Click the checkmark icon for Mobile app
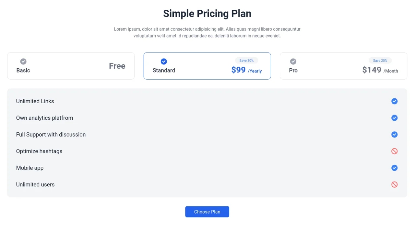The height and width of the screenshot is (233, 415). click(395, 168)
